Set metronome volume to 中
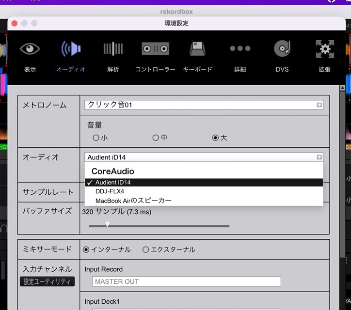Viewport: 351px width, 310px height. 156,138
